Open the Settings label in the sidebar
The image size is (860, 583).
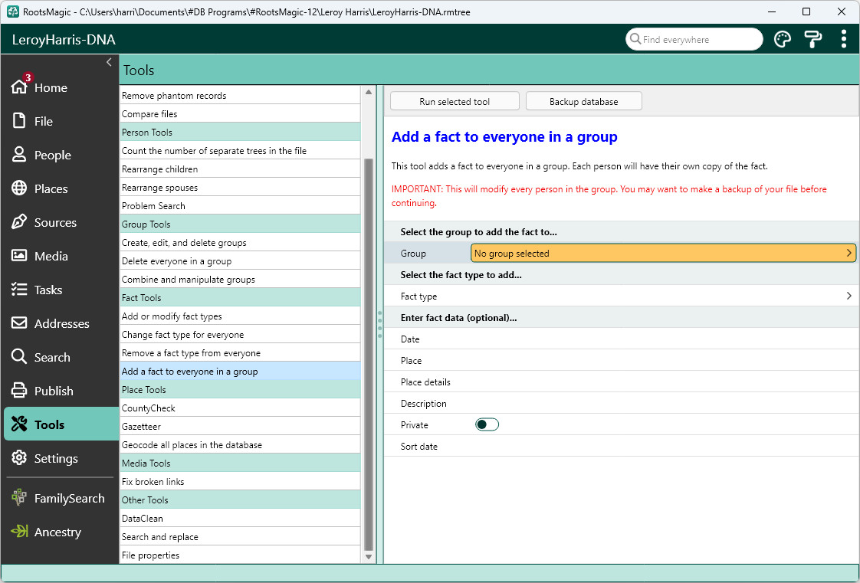point(56,458)
